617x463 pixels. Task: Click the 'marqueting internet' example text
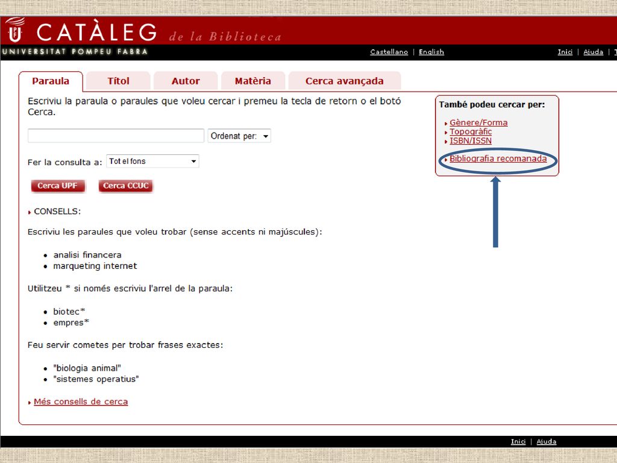[95, 266]
